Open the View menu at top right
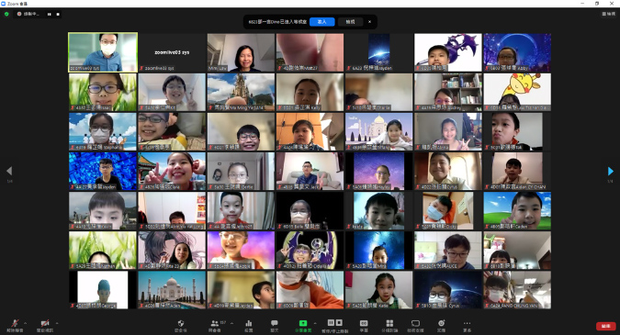 (x=609, y=14)
